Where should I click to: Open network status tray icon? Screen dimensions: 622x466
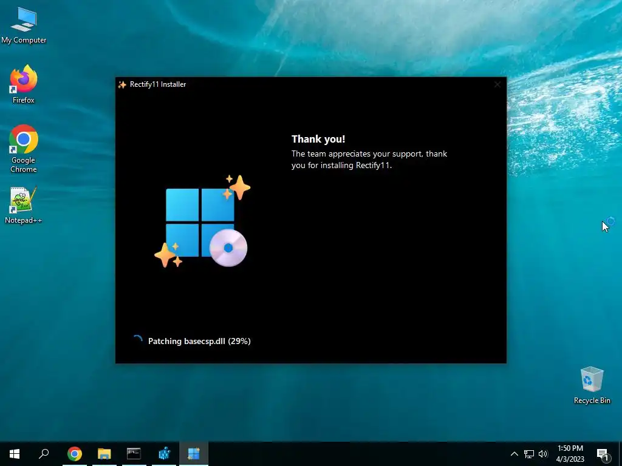[x=529, y=454]
